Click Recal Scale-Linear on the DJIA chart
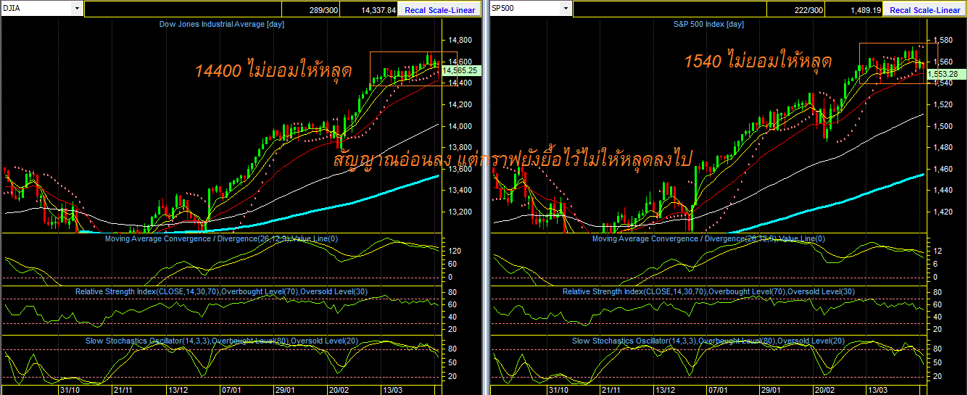The image size is (968, 395). [439, 10]
